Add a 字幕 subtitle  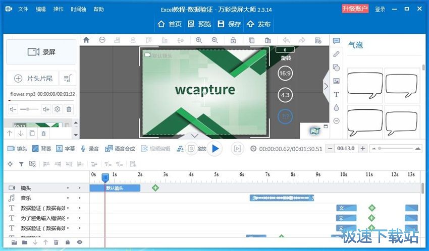click(x=66, y=149)
